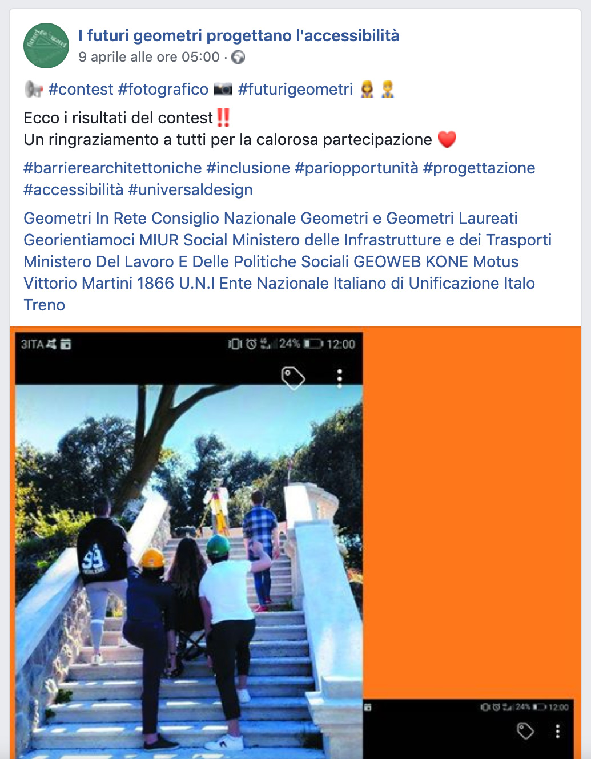Viewport: 591px width, 759px height.
Task: Open the three-dot menu in phone screenshot
Action: pos(340,378)
